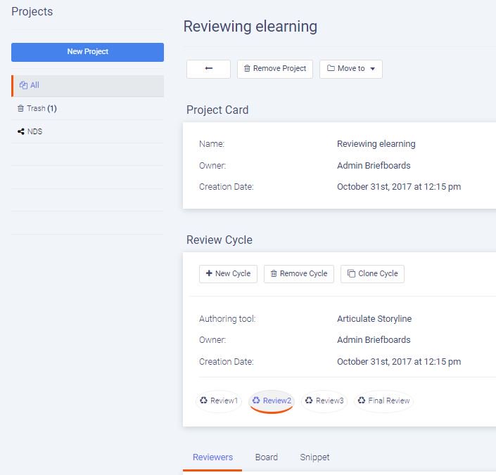Screen dimensions: 496x475
Task: Select the Review2 cycle
Action: pyautogui.click(x=272, y=401)
